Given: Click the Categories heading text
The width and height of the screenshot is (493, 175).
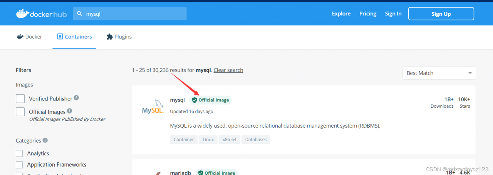Looking at the screenshot, I should [x=29, y=141].
